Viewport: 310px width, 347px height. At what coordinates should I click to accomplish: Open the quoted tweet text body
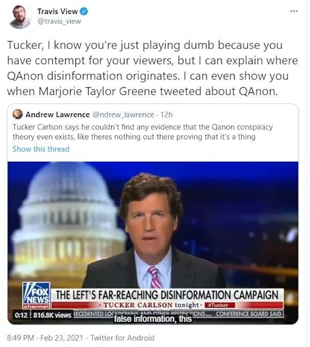click(143, 132)
